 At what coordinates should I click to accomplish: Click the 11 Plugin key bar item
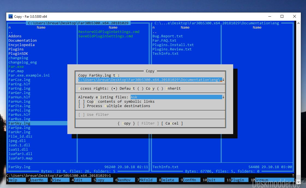(238, 180)
